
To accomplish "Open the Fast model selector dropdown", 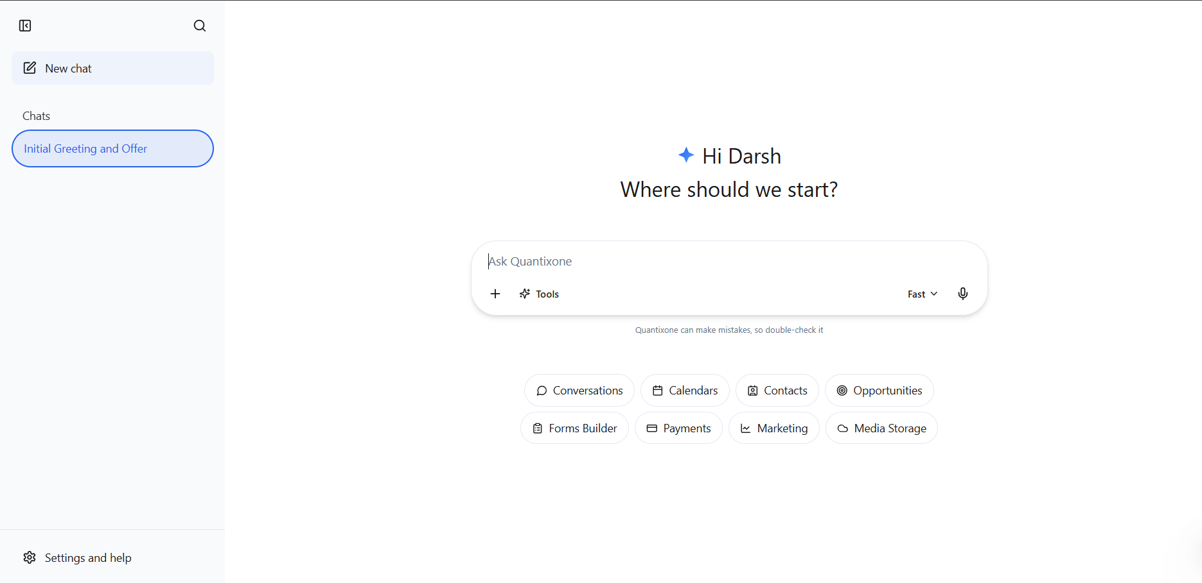I will point(922,294).
